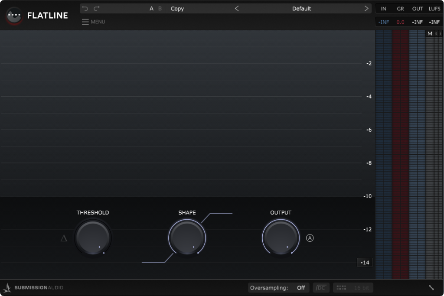Viewport: 444px width, 296px height.
Task: Switch to preset state A
Action: tap(151, 9)
